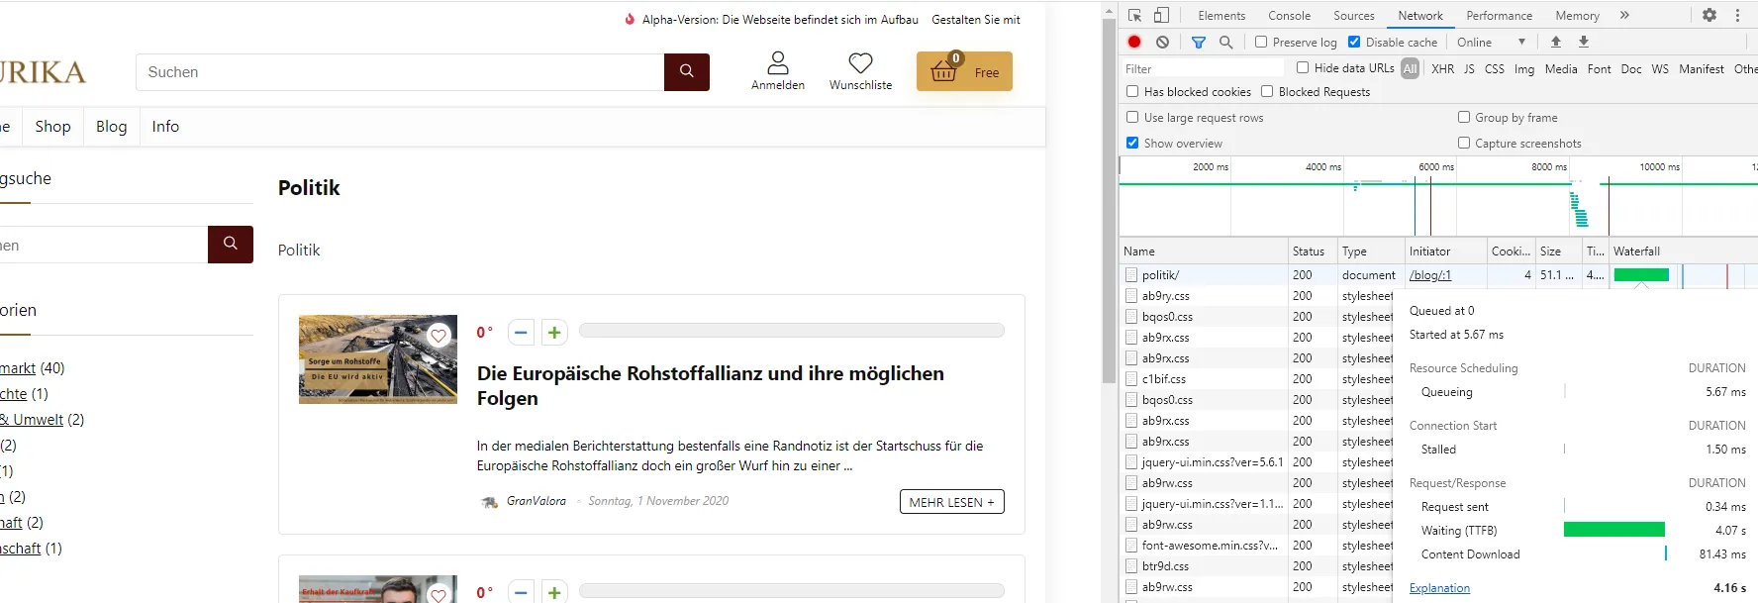This screenshot has width=1758, height=603.
Task: Toggle the network filter funnel icon
Action: click(1199, 42)
